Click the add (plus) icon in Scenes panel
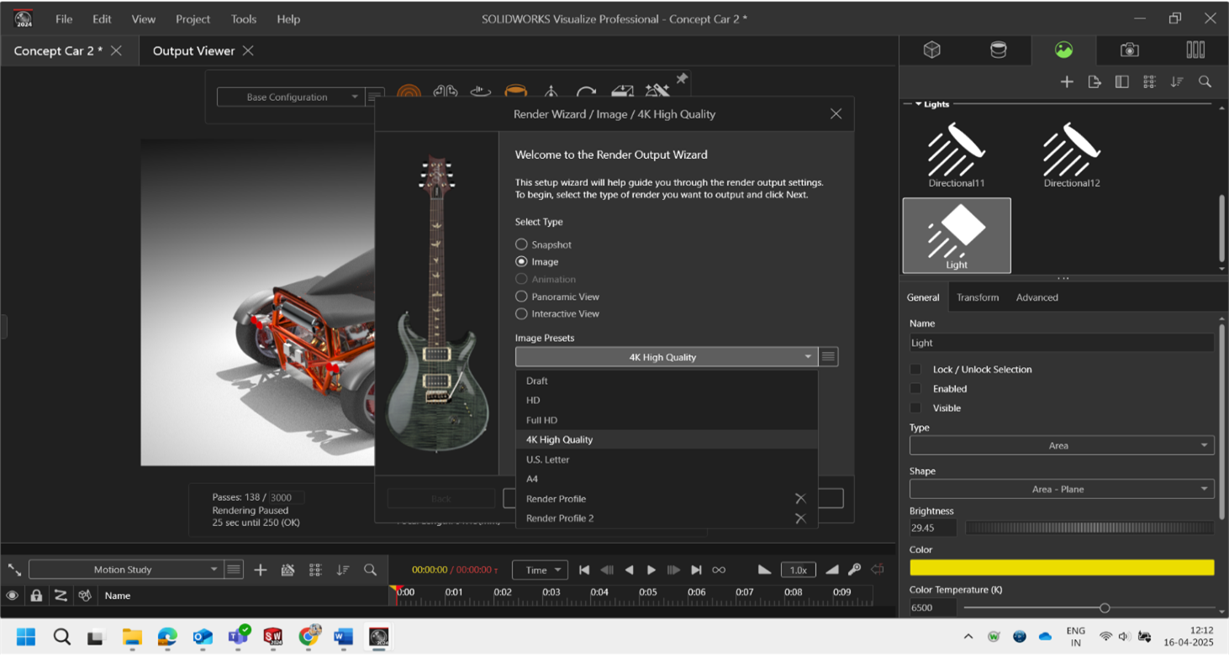The height and width of the screenshot is (667, 1229). [x=1066, y=81]
